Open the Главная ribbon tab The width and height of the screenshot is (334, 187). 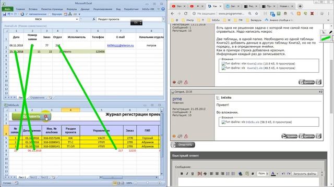coord(20,9)
